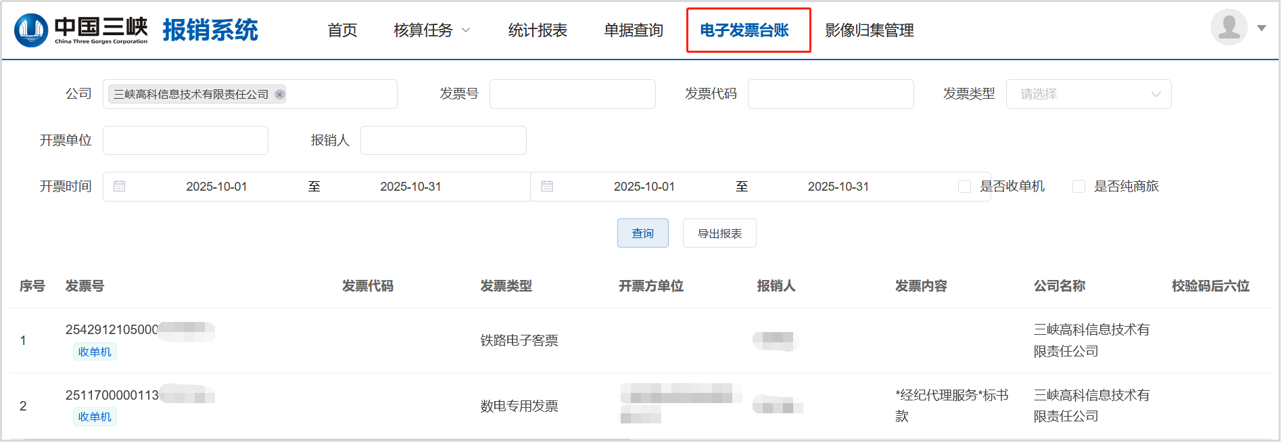Switch to 单据查询 page

(634, 30)
